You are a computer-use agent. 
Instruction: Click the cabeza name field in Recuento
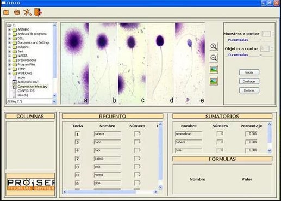107,134
